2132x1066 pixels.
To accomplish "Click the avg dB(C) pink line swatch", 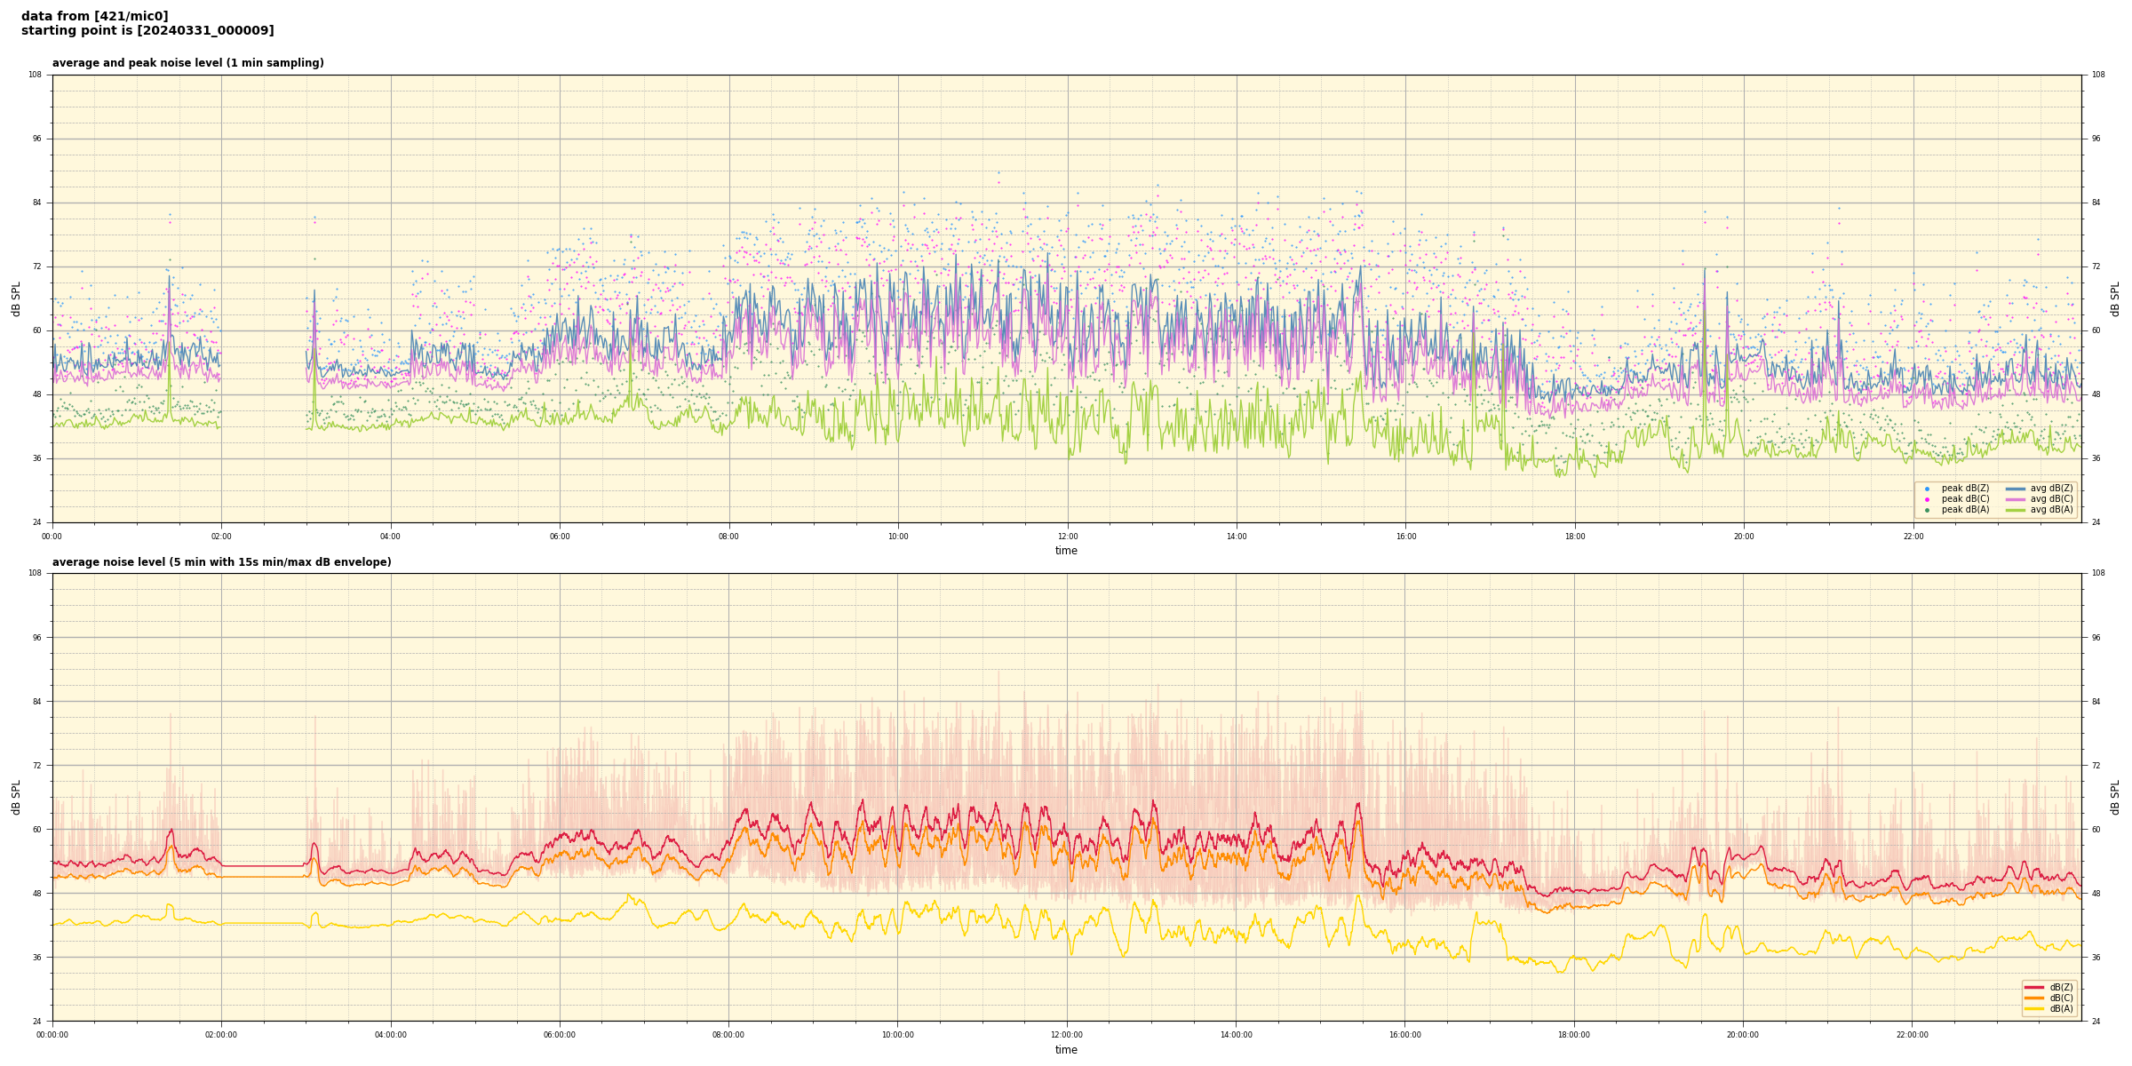I will coord(2016,499).
